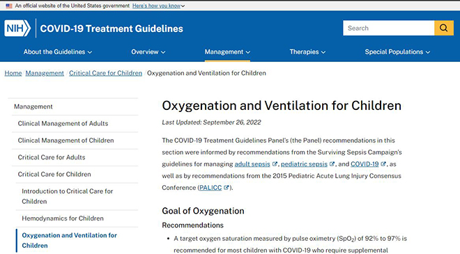Viewport: 460px width, 254px height.
Task: Open the Management dropdown menu
Action: (x=227, y=52)
